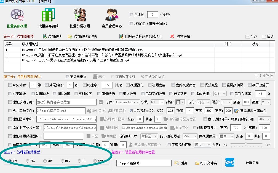
Task: Open the 新视频尺寸 背景图 dropdown
Action: [149, 136]
